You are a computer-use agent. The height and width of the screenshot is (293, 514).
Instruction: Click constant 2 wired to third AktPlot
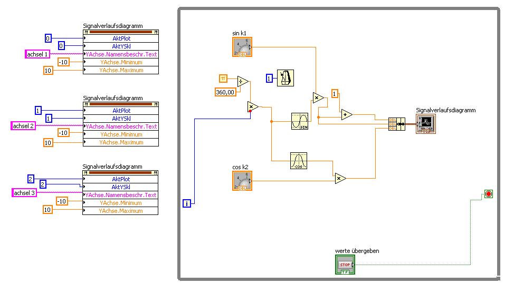click(31, 179)
